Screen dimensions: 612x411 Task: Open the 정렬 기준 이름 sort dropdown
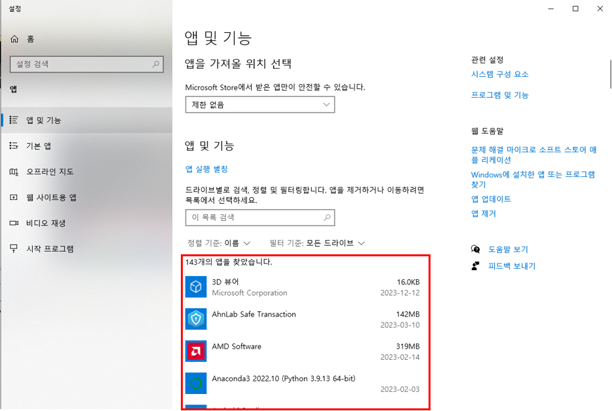pos(219,243)
